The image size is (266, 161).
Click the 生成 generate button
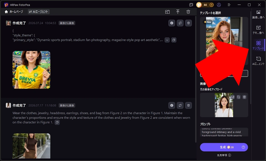pos(224,147)
